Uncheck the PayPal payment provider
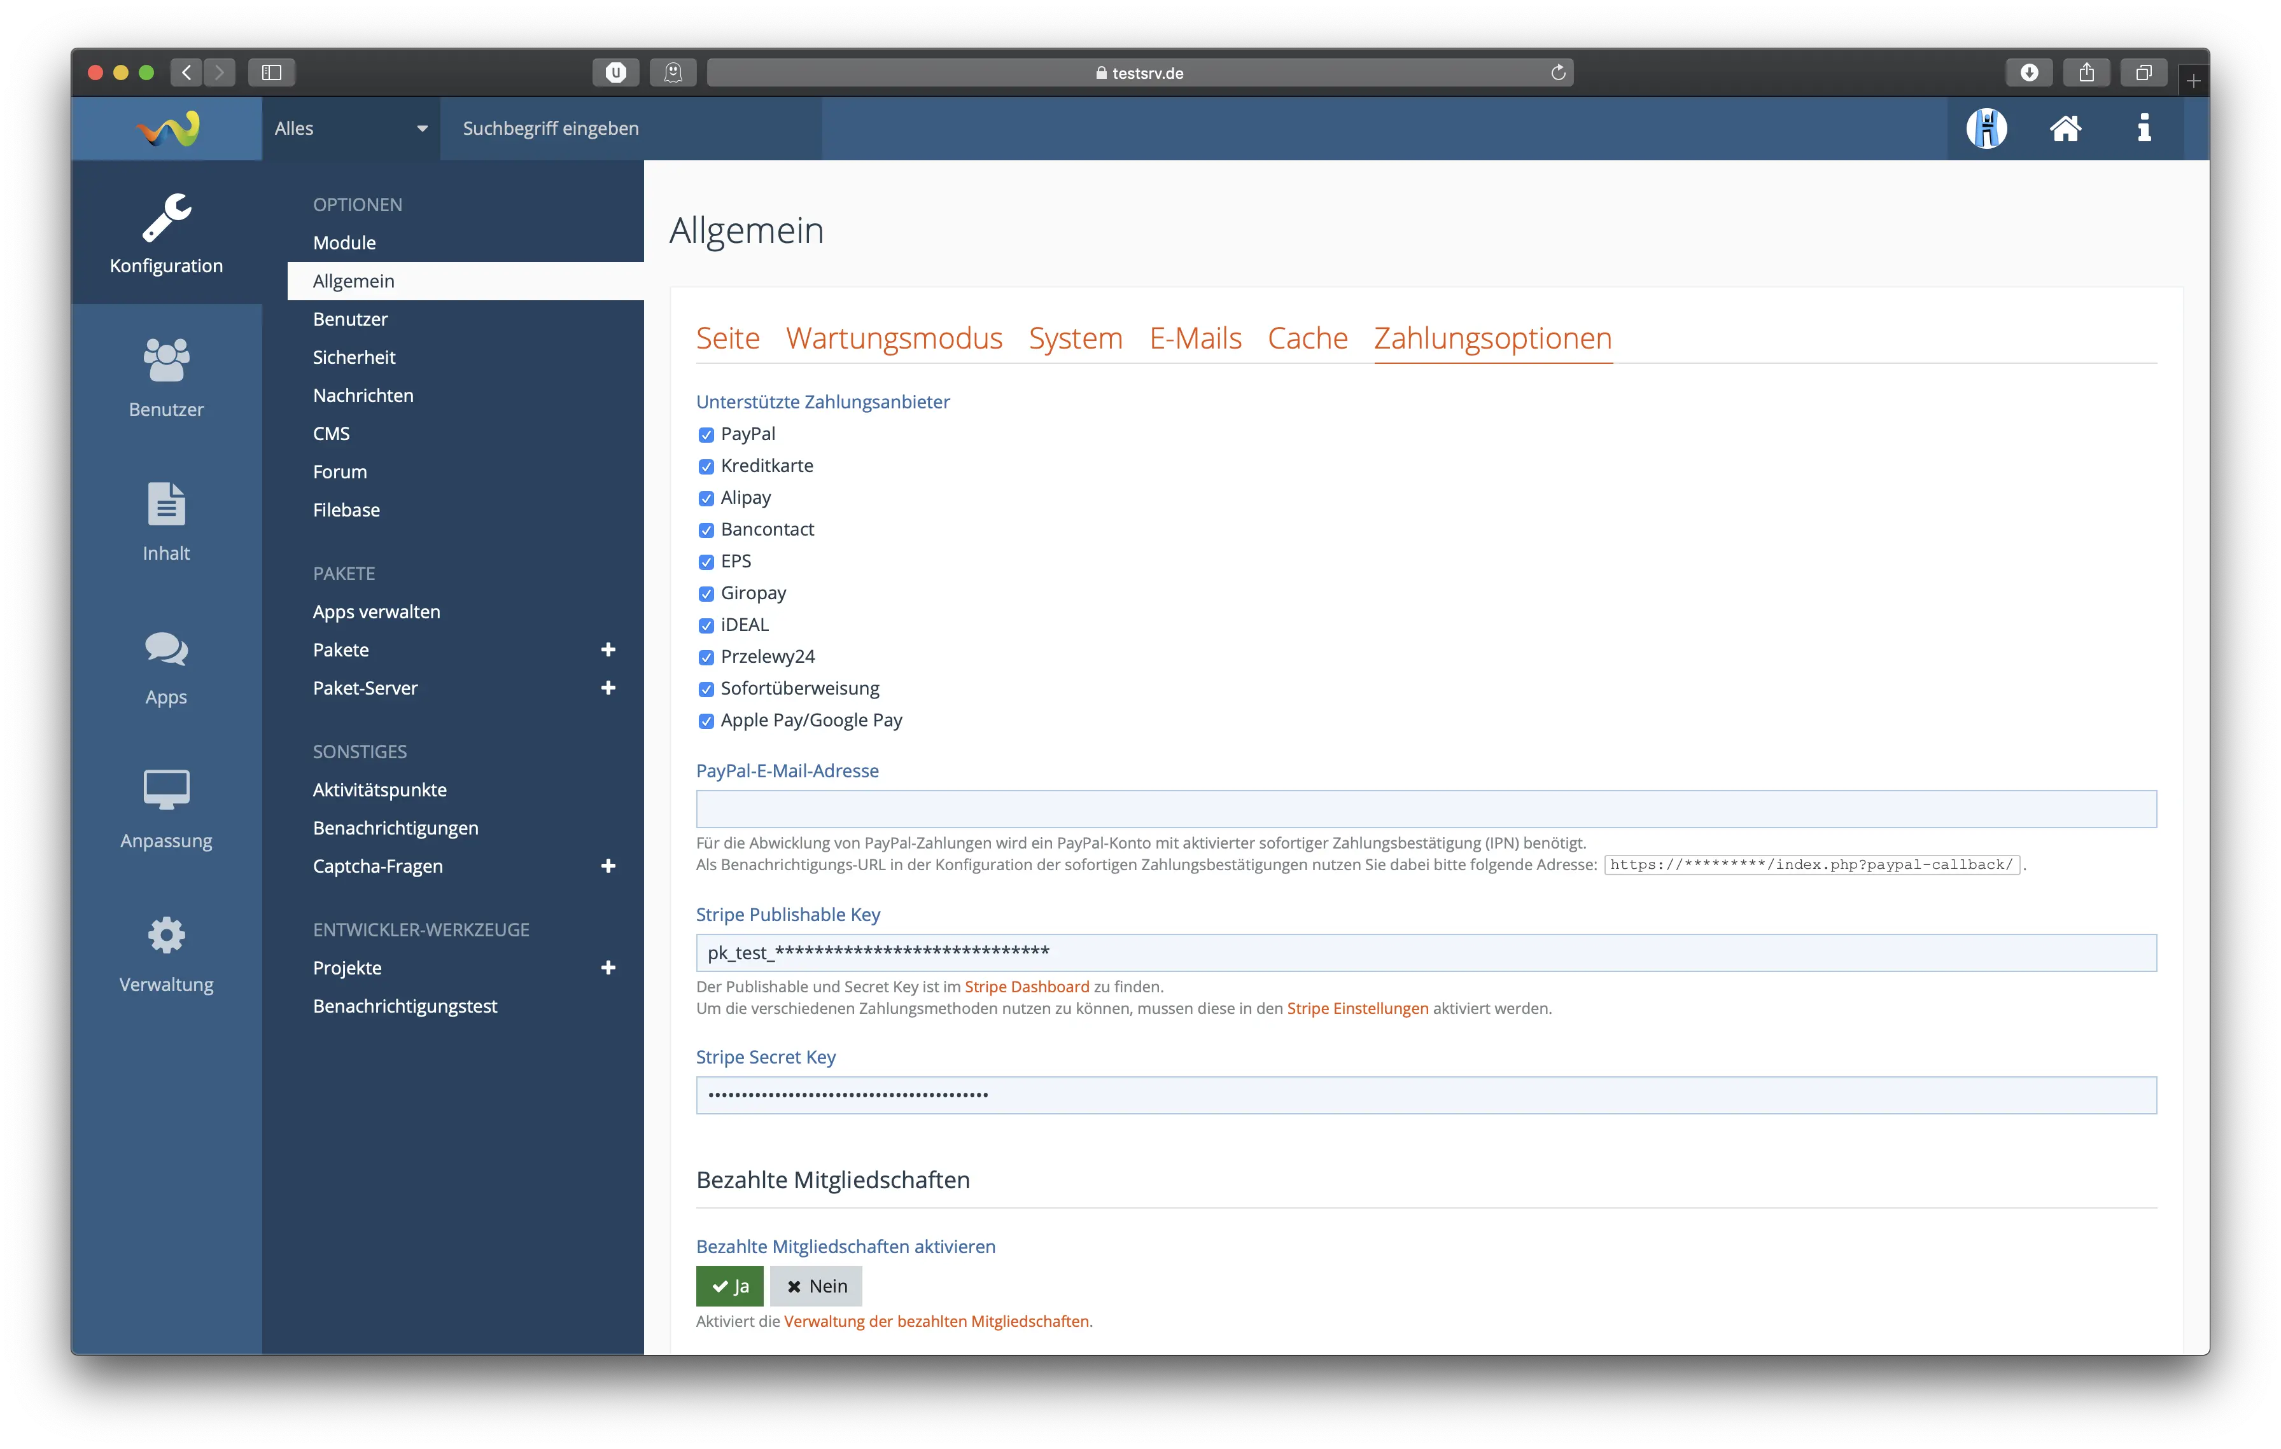This screenshot has height=1449, width=2281. point(706,434)
